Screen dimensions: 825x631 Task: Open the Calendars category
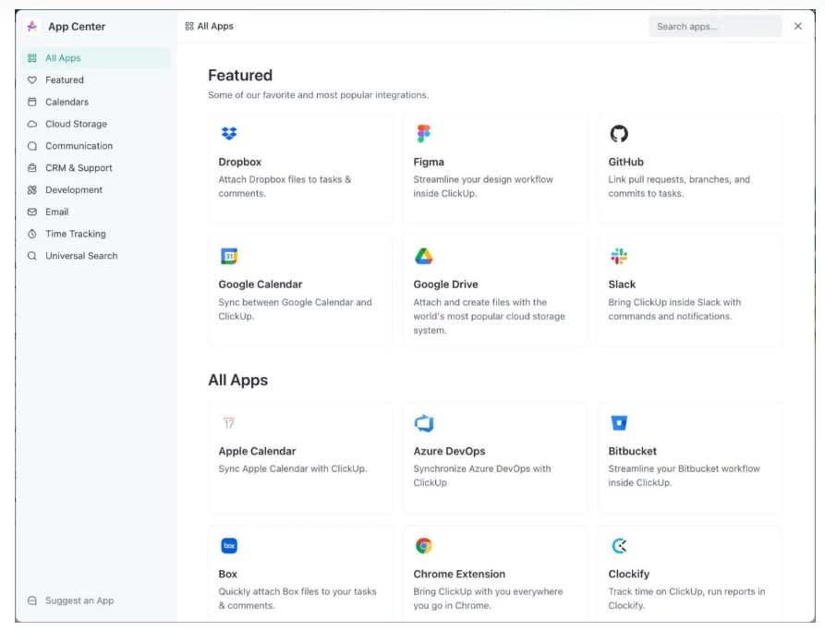point(96,103)
